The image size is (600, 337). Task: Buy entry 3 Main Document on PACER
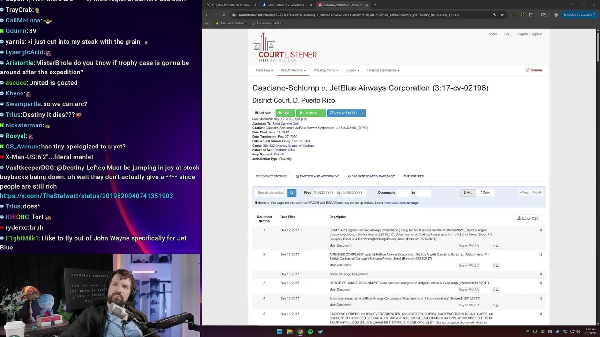coord(469,290)
